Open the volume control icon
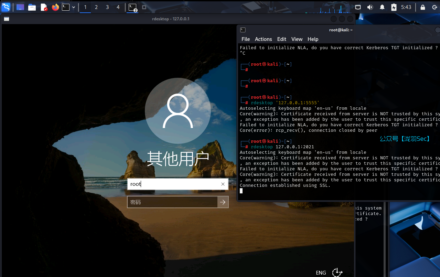This screenshot has height=277, width=440. pos(370,7)
